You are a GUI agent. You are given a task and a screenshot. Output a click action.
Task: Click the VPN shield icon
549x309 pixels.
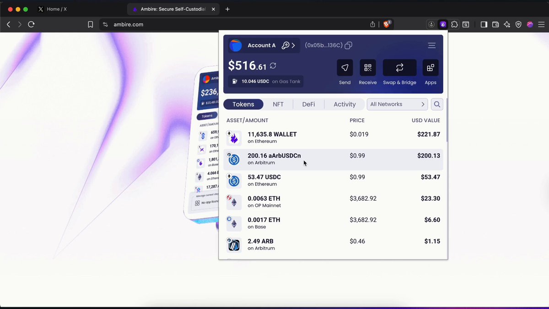(x=518, y=24)
